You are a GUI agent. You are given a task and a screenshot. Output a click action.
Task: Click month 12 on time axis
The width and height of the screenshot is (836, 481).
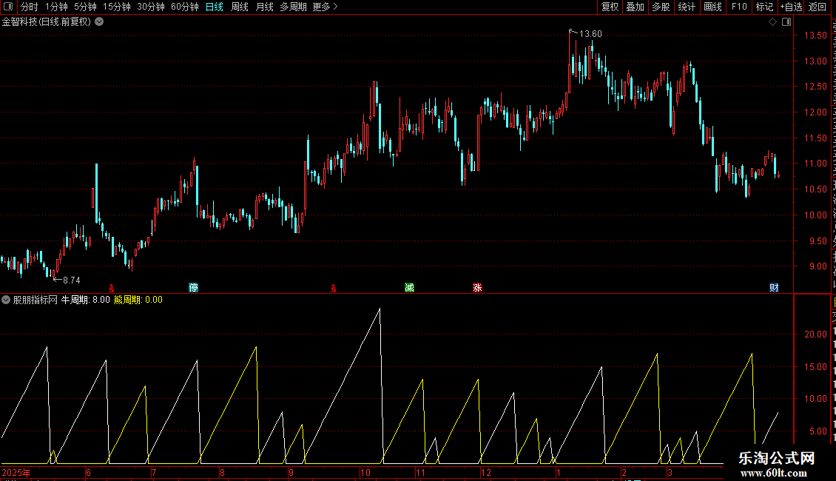[x=486, y=472]
